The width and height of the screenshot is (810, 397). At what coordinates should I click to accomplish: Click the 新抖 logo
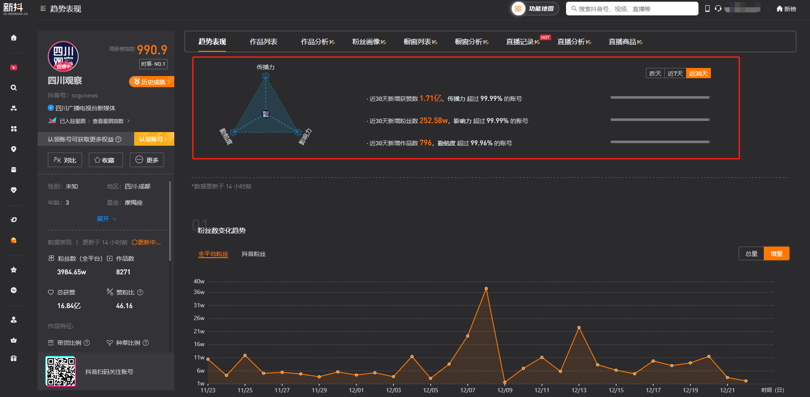click(15, 9)
